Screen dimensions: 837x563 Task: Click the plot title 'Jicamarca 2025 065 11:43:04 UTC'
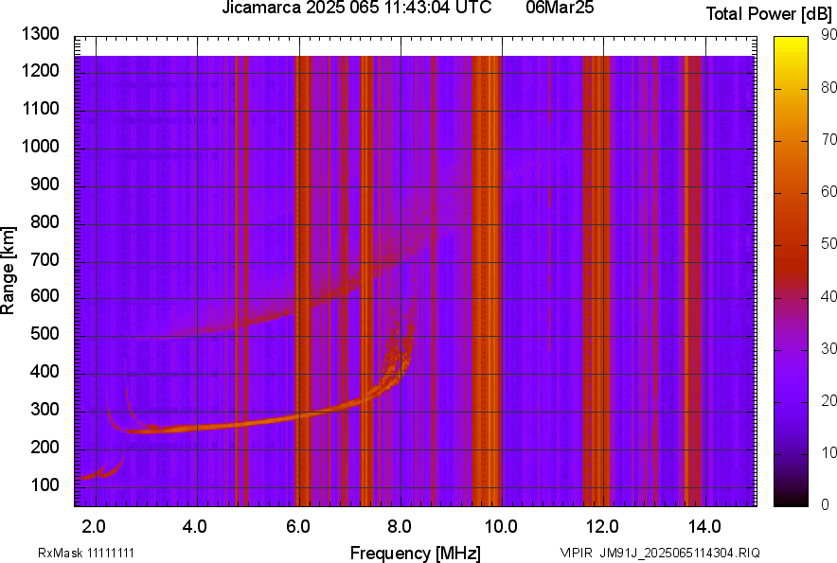(x=356, y=10)
